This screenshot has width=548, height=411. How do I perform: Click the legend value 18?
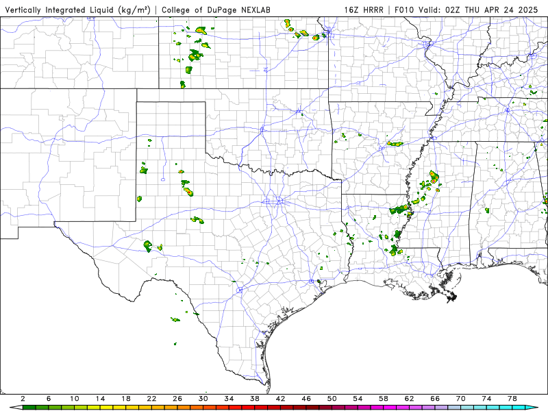[x=126, y=399]
